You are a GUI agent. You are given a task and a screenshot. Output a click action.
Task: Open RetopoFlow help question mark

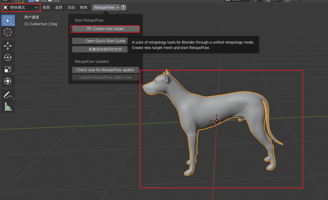pos(123,7)
